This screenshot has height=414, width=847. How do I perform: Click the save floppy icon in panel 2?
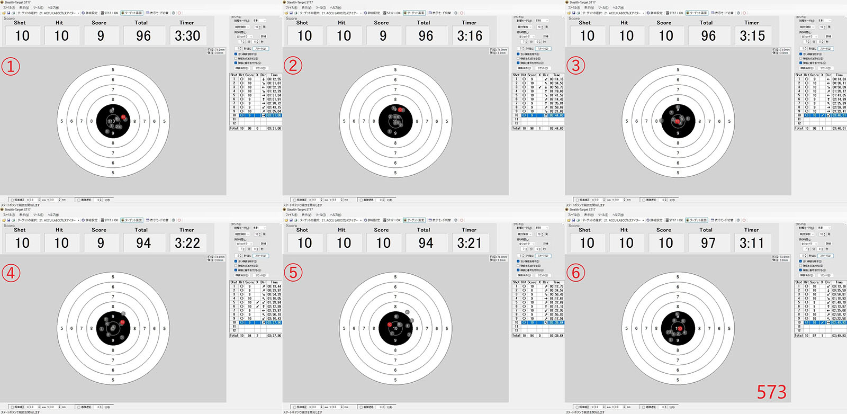point(290,13)
